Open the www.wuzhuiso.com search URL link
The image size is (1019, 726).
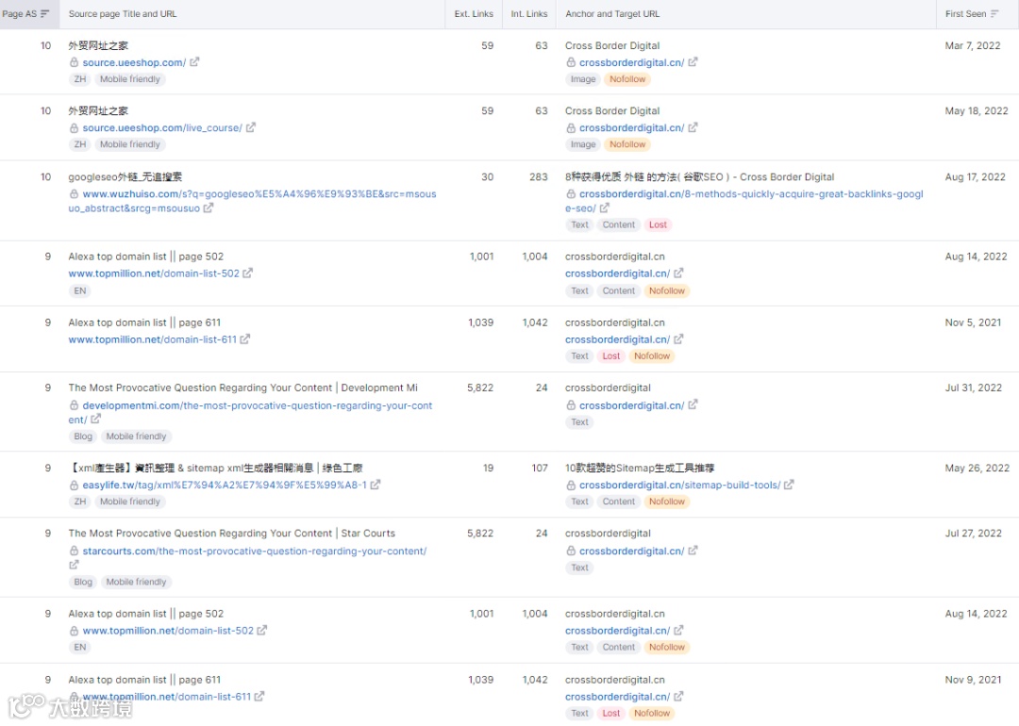(252, 201)
